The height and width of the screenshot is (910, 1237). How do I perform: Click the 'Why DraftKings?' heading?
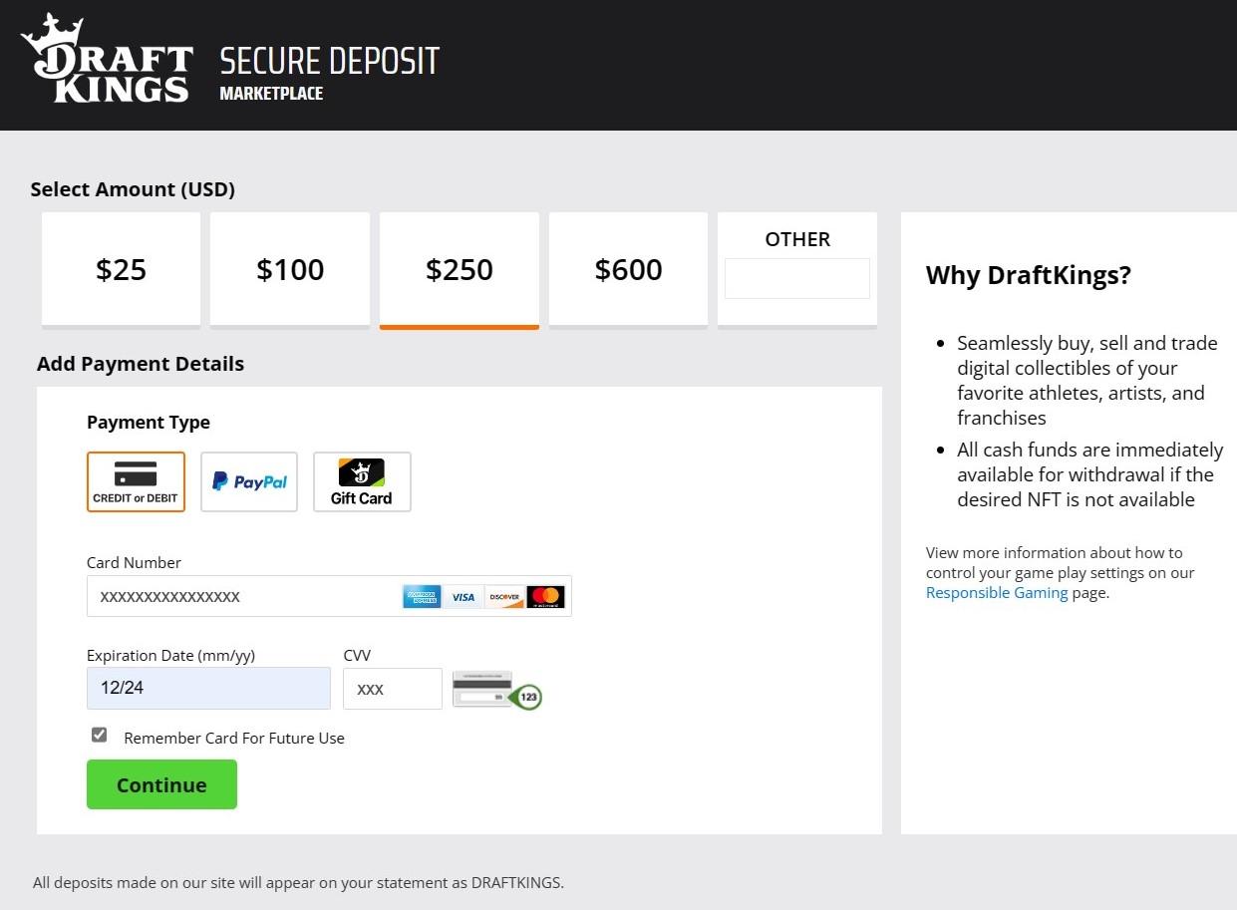coord(1029,275)
